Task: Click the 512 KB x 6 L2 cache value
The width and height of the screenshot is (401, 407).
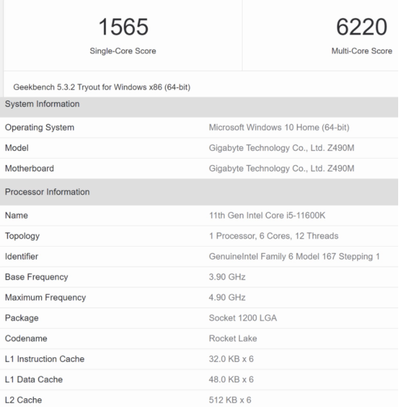Action: point(231,400)
